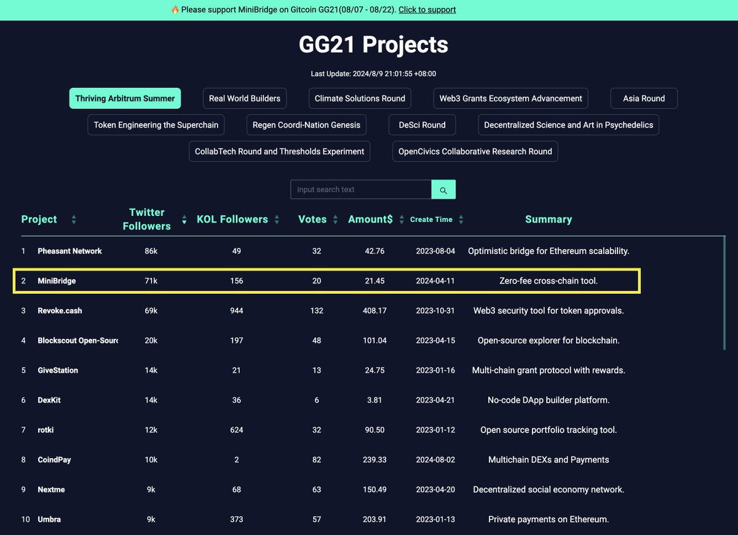The width and height of the screenshot is (738, 535).
Task: Select OpenCivics Collaborative Research Round
Action: click(x=475, y=151)
